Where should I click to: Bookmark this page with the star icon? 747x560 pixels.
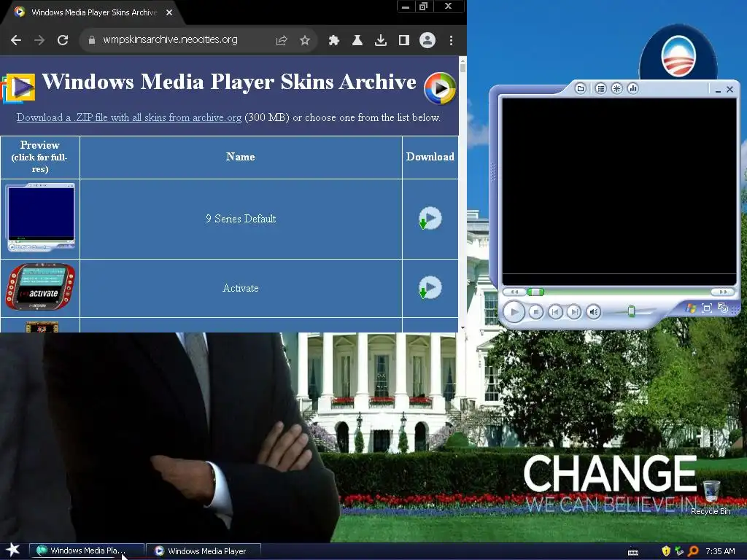305,41
